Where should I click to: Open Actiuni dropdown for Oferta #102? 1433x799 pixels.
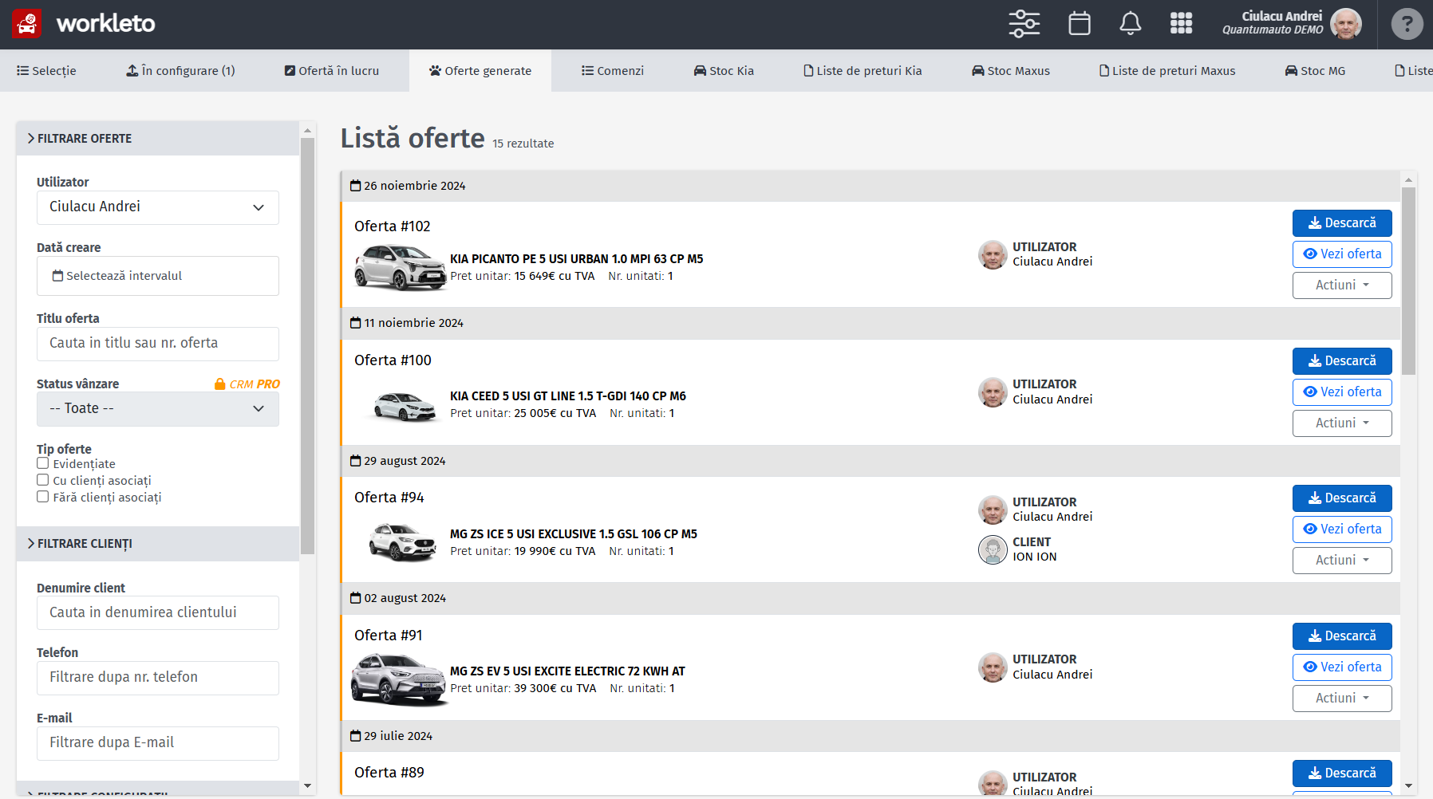pyautogui.click(x=1342, y=285)
